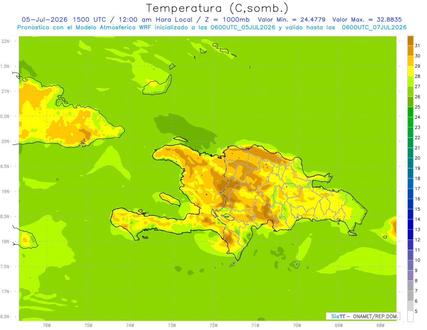Click the "76W" longitude label
The height and width of the screenshot is (330, 427).
47,325
